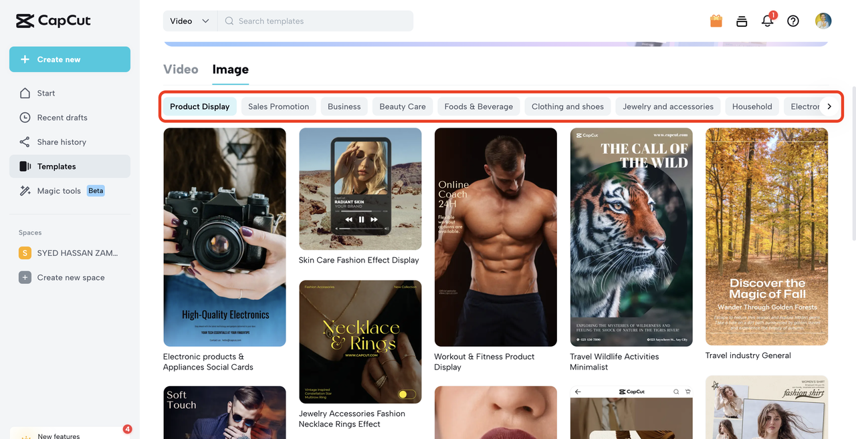Click the Start home icon
The image size is (856, 439).
(x=25, y=93)
